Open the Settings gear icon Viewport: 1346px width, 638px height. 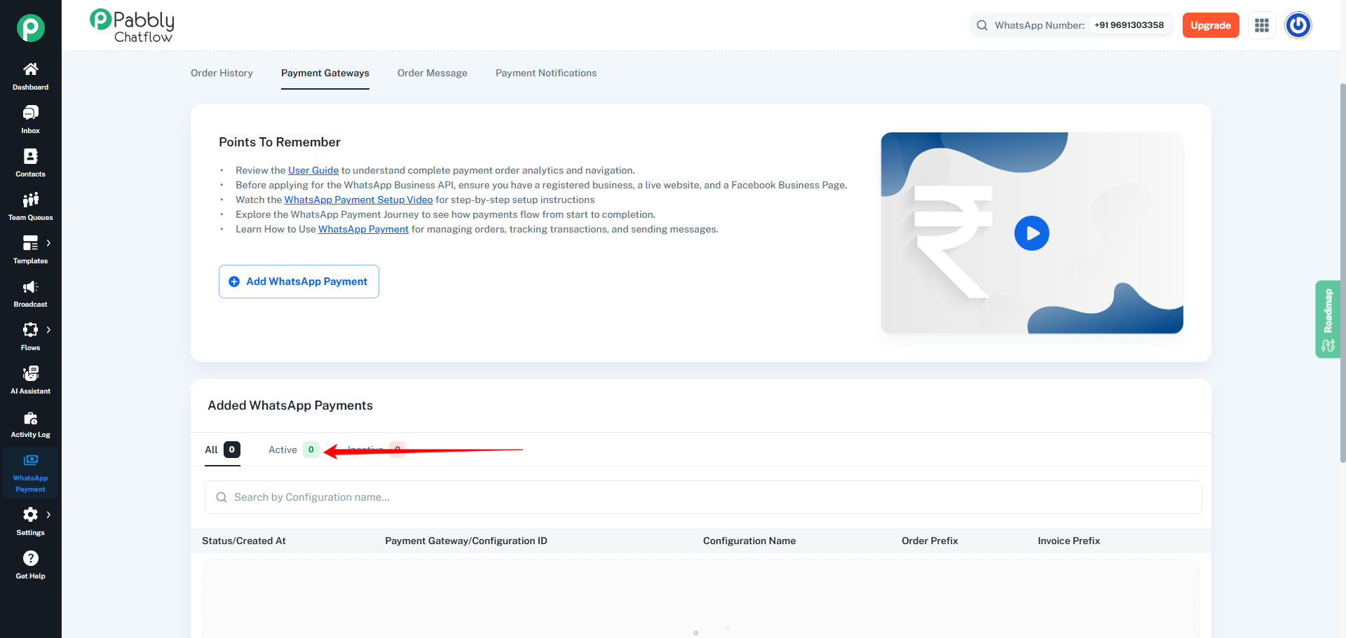(31, 515)
